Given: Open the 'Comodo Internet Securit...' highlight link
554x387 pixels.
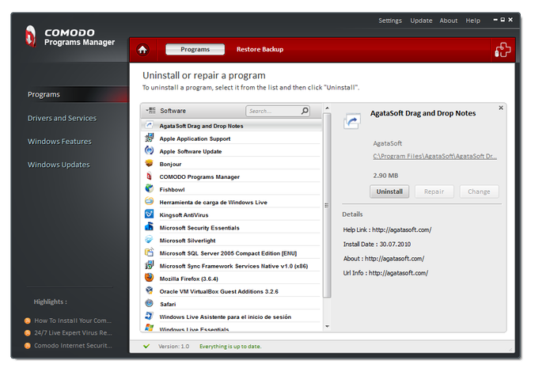Looking at the screenshot, I should (73, 346).
